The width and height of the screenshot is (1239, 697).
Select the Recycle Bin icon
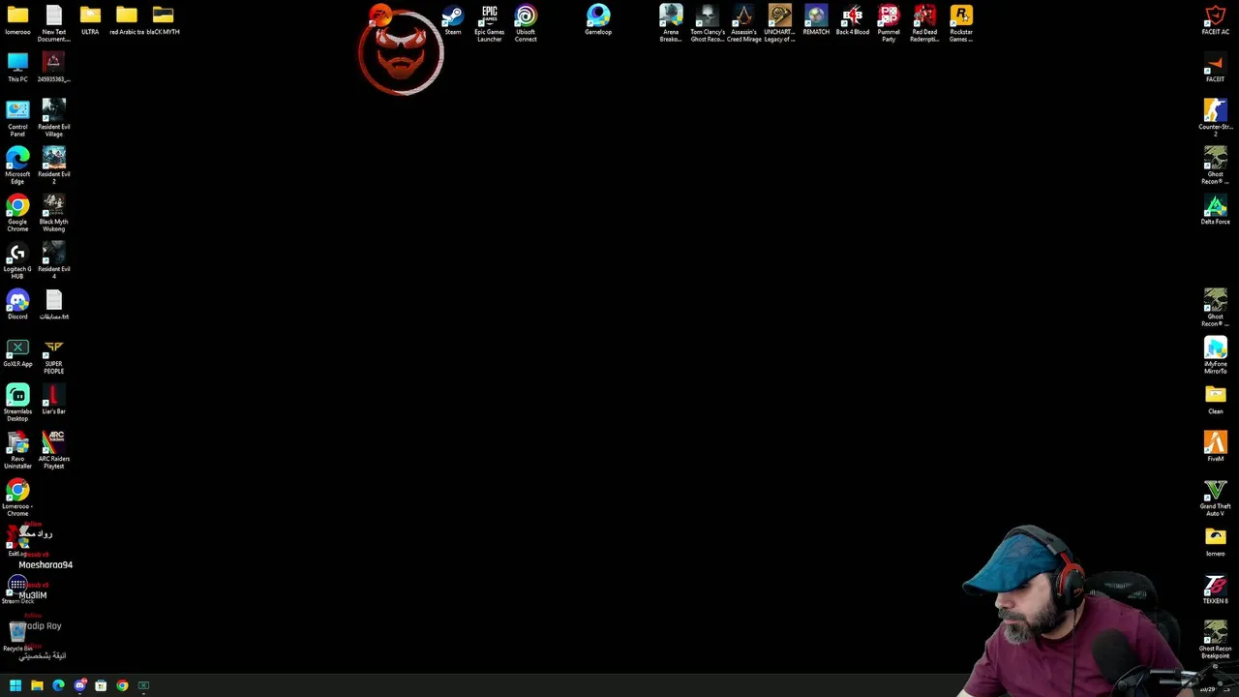pyautogui.click(x=17, y=637)
